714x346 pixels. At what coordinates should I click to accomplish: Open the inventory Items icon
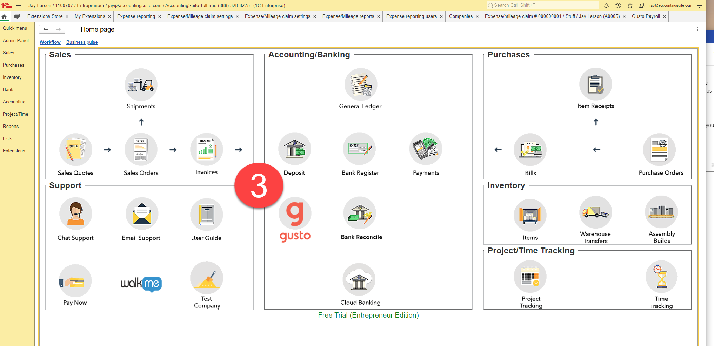(x=530, y=215)
